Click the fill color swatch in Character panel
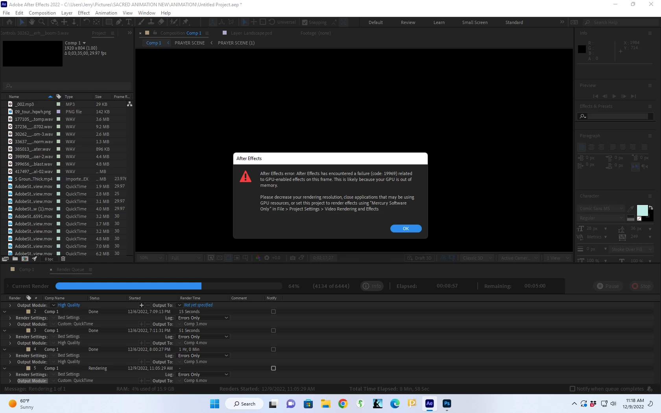The image size is (661, 413). pos(642,210)
